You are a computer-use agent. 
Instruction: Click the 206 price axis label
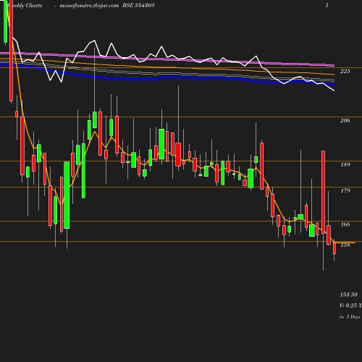point(345,120)
